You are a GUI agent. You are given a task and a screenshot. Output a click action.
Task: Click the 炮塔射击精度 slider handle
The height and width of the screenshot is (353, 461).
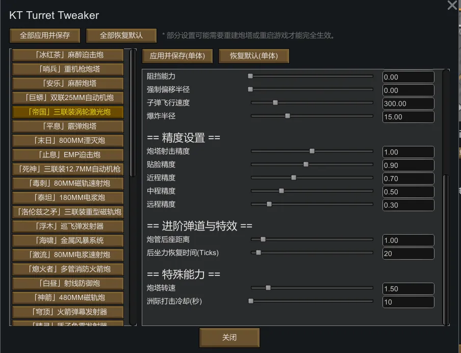point(312,151)
